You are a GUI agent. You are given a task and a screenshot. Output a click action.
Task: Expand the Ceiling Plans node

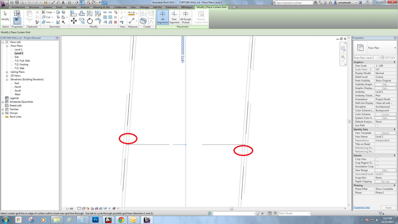pos(7,72)
